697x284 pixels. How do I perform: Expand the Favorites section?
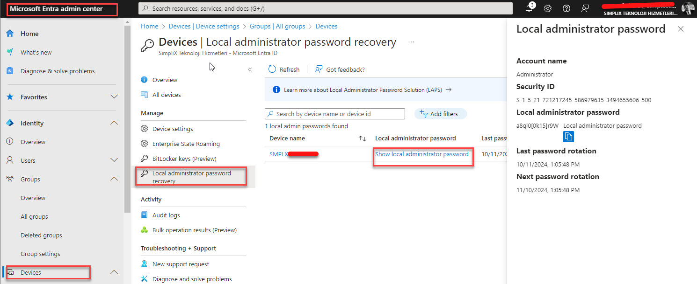[114, 97]
